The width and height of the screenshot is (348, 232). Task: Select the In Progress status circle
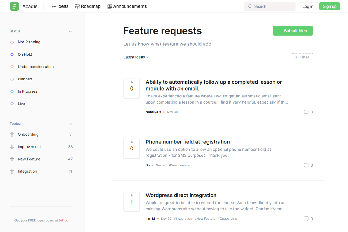tap(12, 91)
